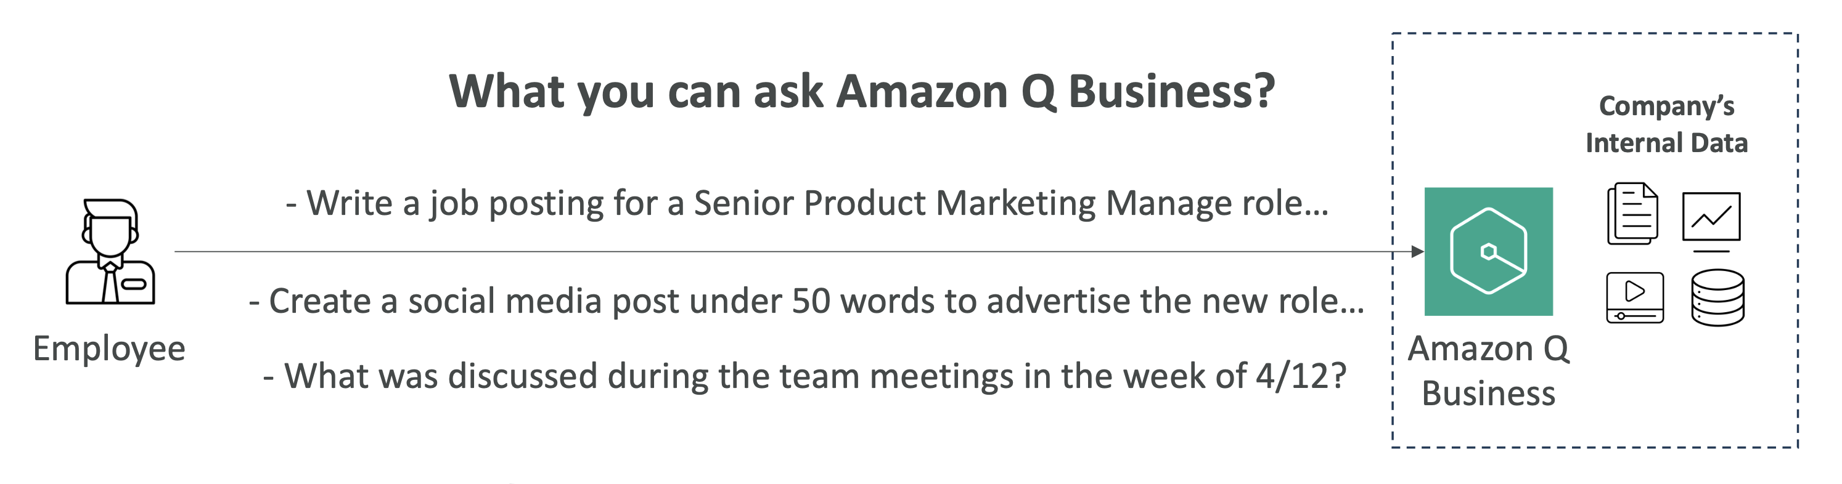This screenshot has width=1842, height=484.
Task: Select the "Company's Internal Data" heading
Action: click(x=1666, y=124)
